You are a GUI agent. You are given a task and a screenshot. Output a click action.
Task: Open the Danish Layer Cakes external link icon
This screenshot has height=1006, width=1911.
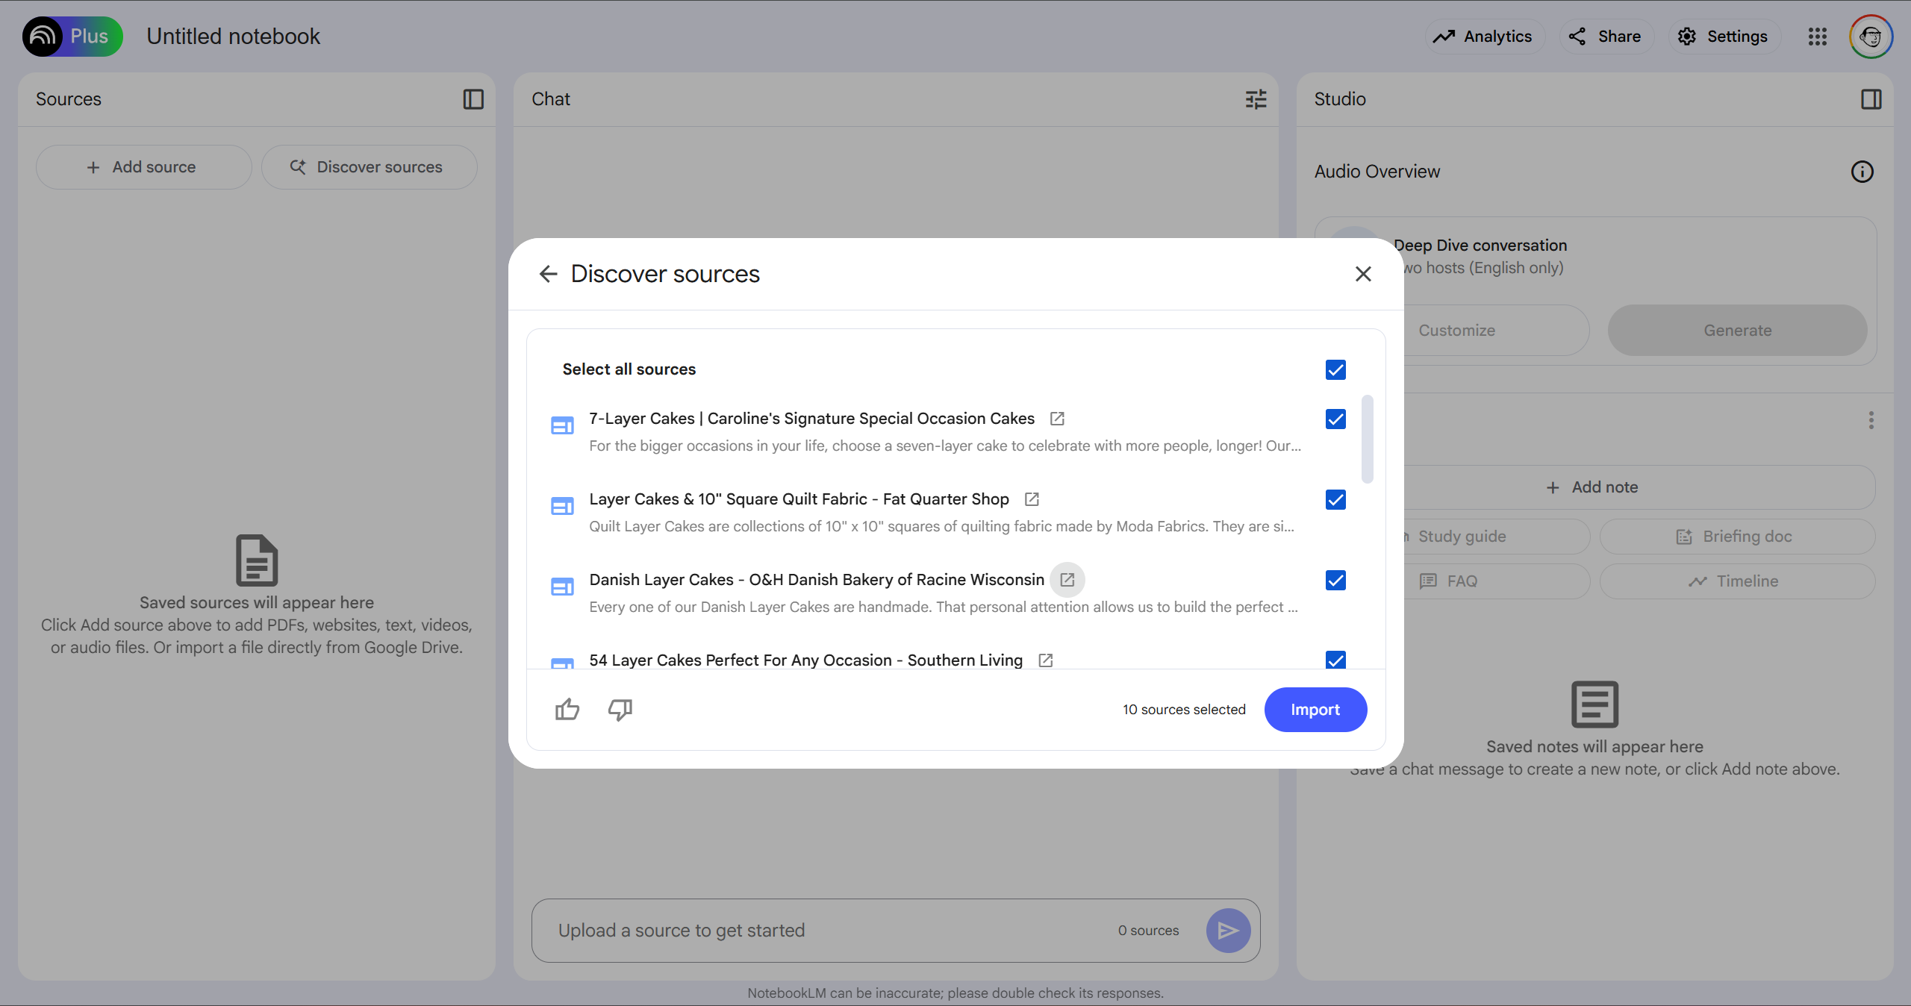tap(1067, 580)
